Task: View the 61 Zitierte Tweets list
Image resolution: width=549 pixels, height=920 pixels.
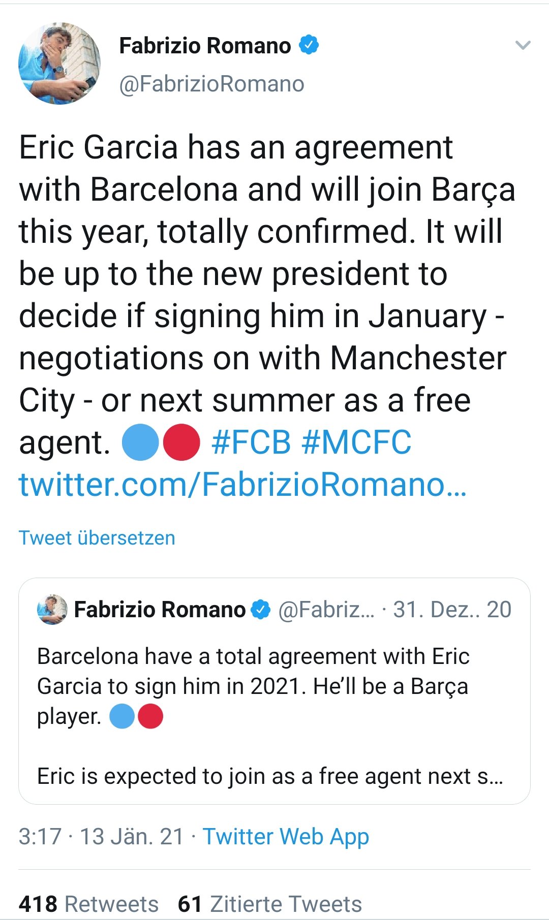Action: pos(270,904)
